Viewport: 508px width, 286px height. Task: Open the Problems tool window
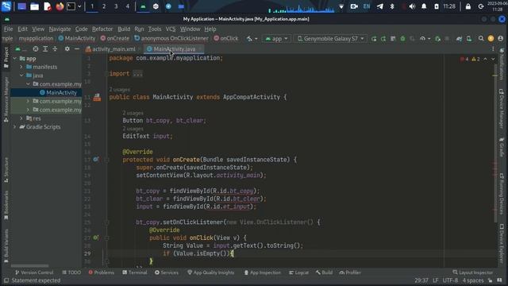(x=101, y=272)
